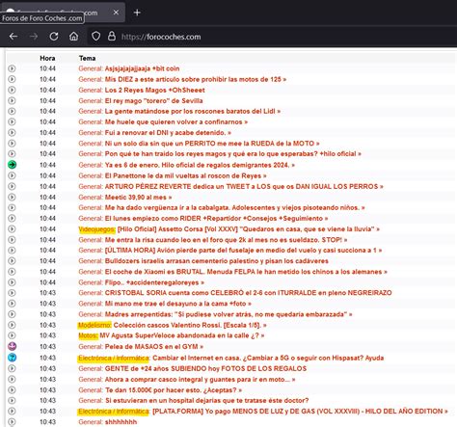
Task: Click the arrow icon beside the renovar el DNI thread
Action: point(12,133)
